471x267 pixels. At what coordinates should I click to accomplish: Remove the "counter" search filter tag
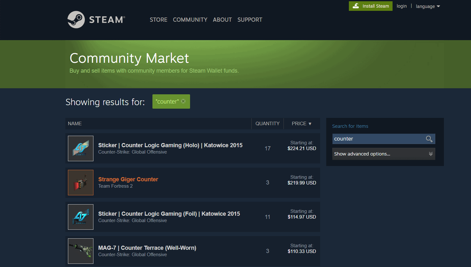183,101
